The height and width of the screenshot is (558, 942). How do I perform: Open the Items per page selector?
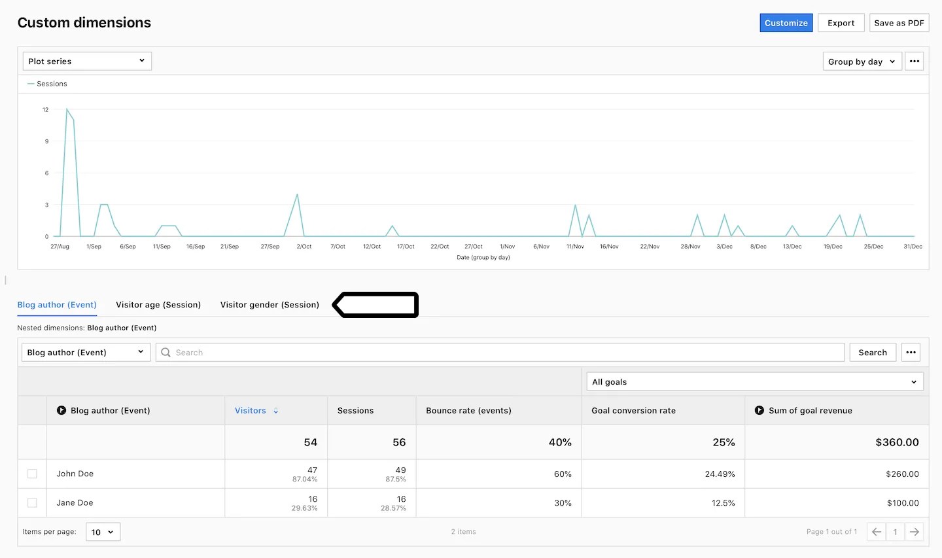(102, 532)
